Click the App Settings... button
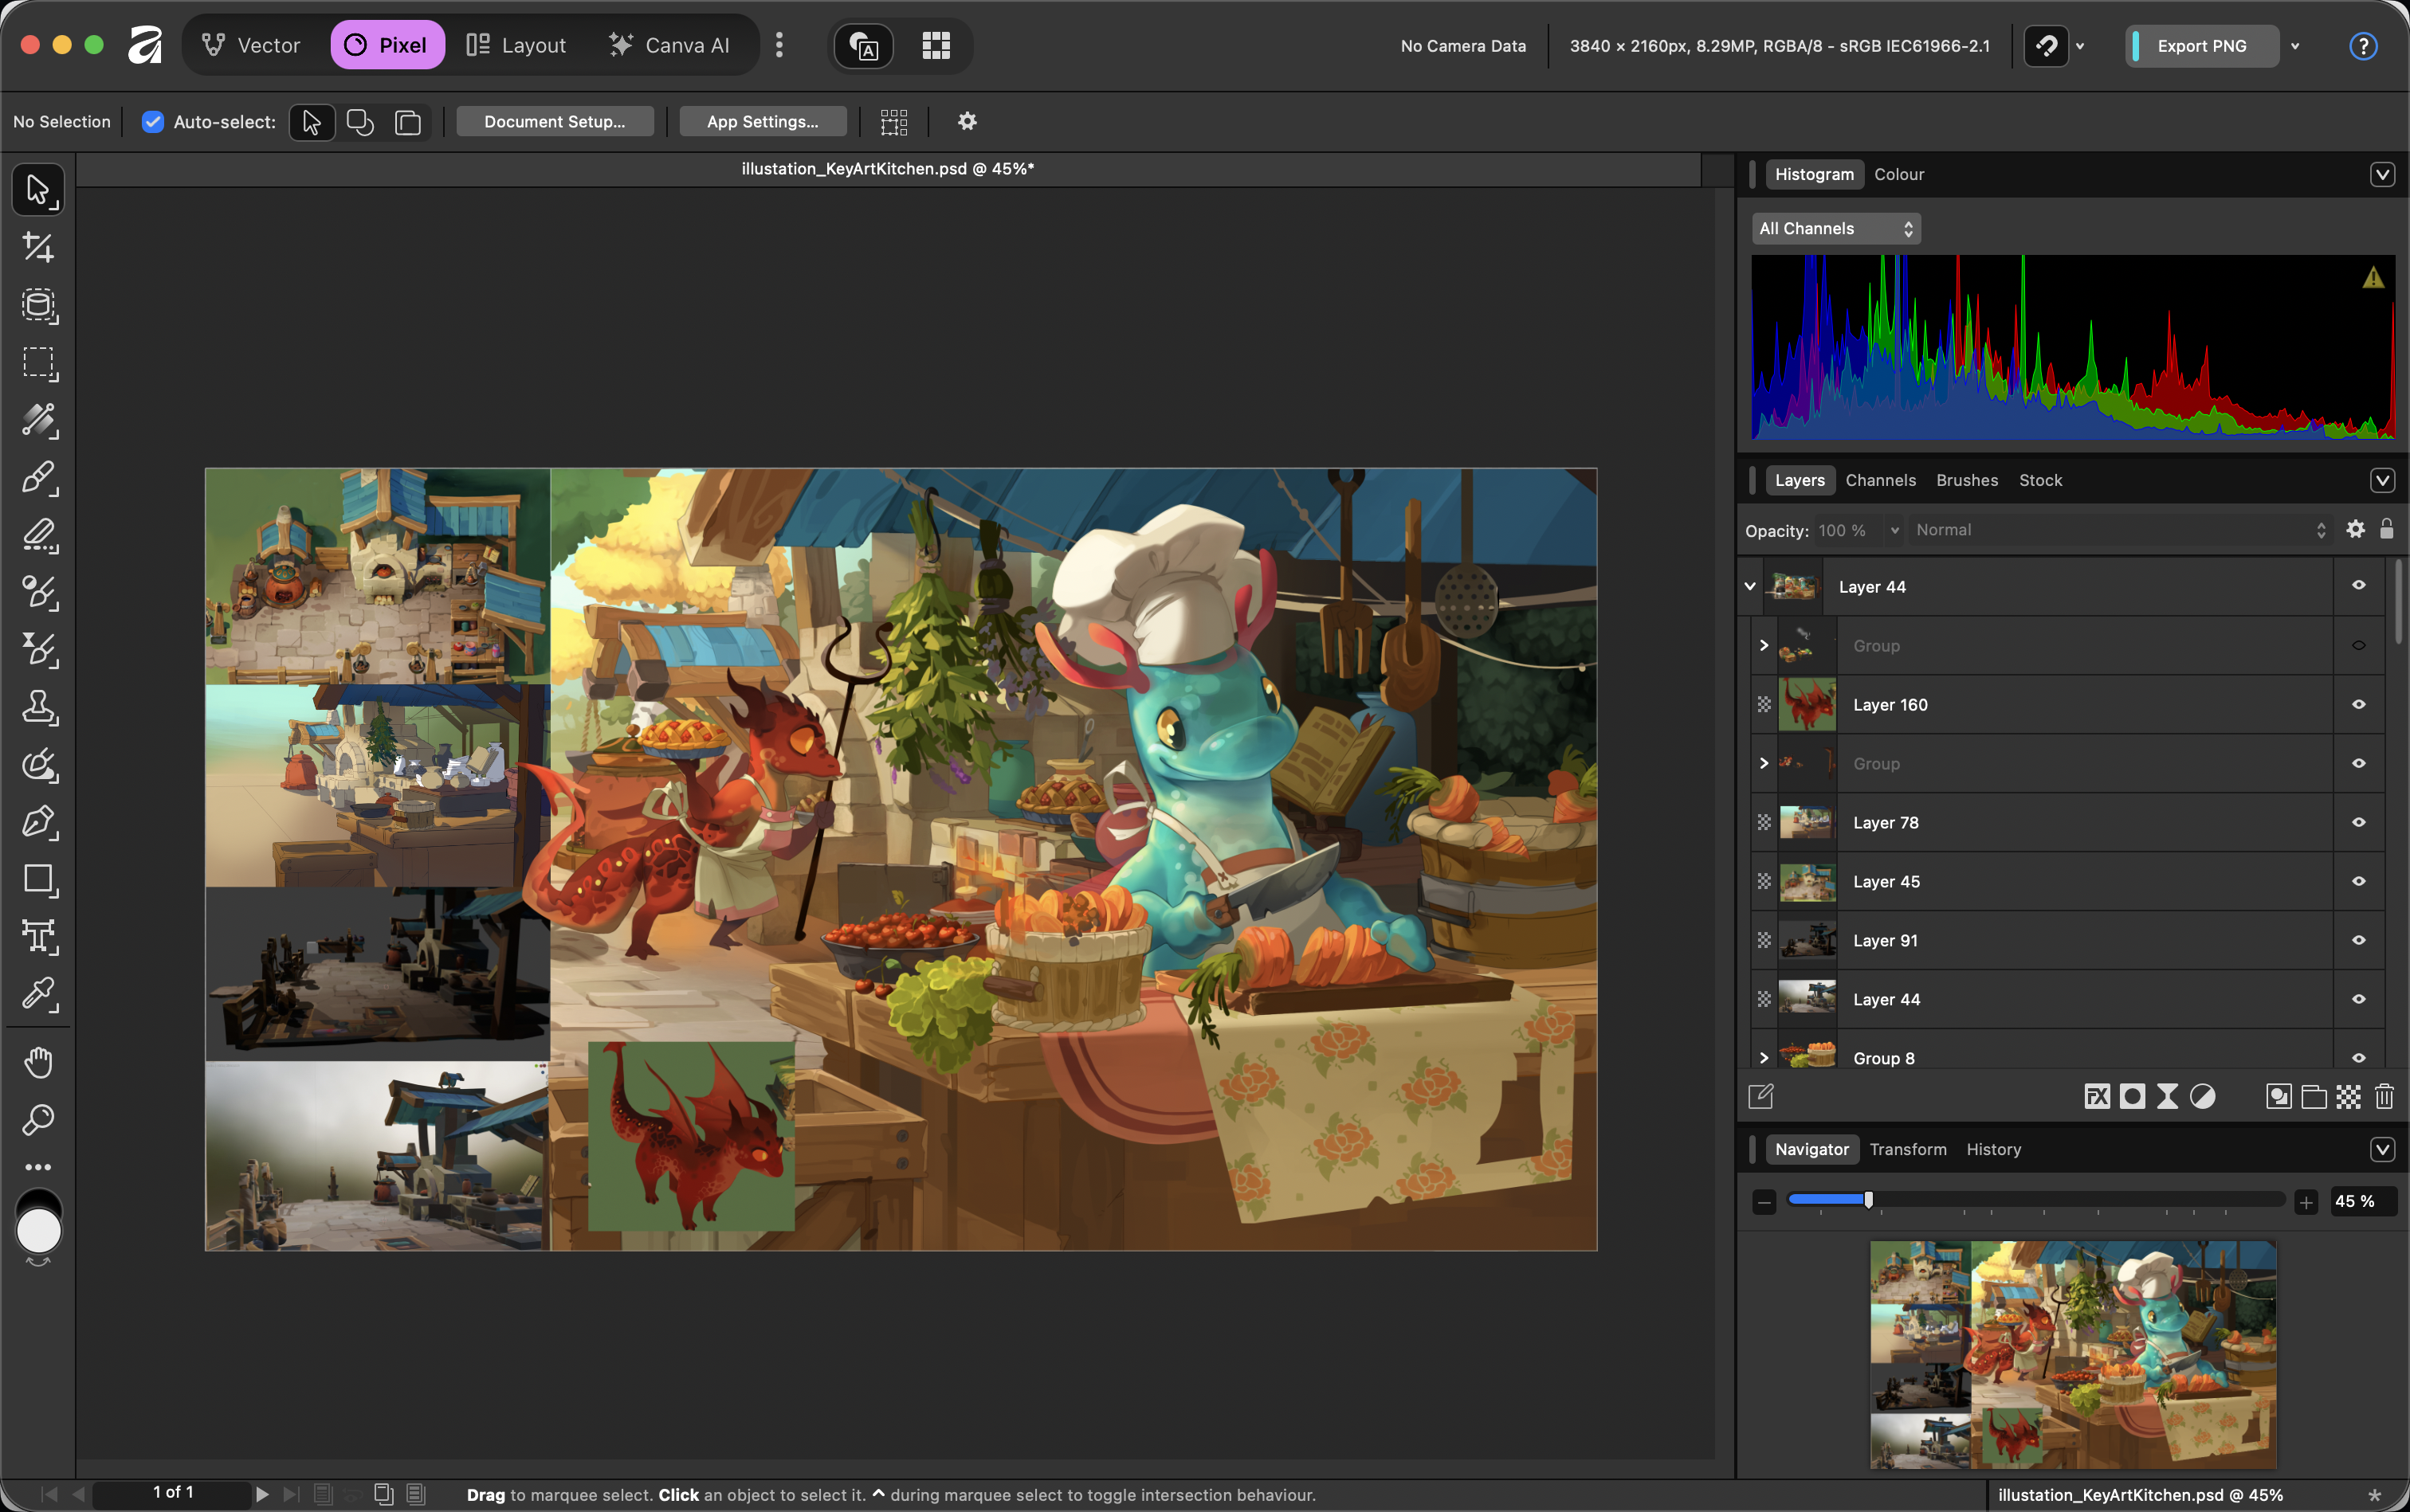This screenshot has height=1512, width=2410. (x=763, y=121)
